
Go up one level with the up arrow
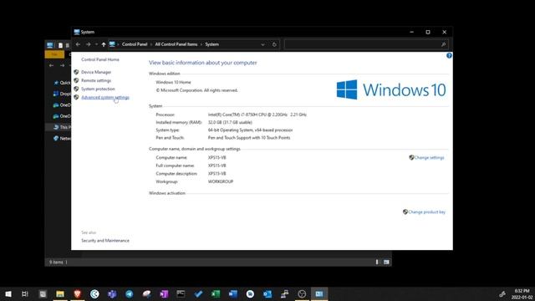[x=104, y=44]
